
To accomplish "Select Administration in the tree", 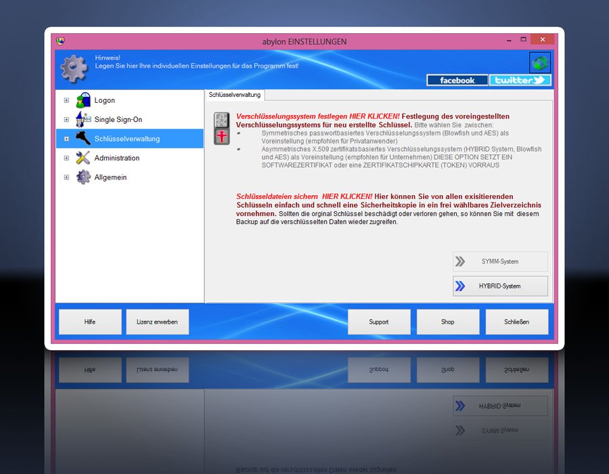I will click(116, 158).
